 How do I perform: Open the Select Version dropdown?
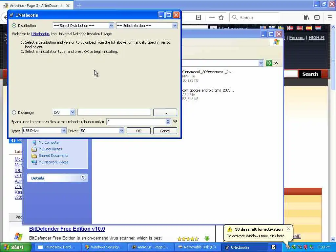point(147,26)
